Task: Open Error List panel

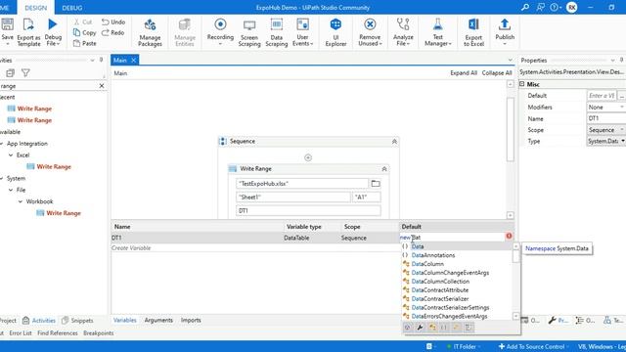Action: 21,332
